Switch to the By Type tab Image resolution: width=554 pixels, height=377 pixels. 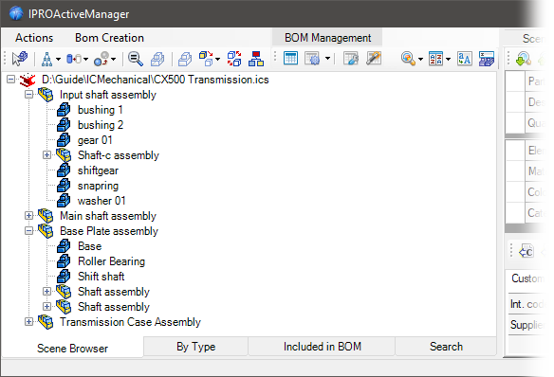(196, 347)
